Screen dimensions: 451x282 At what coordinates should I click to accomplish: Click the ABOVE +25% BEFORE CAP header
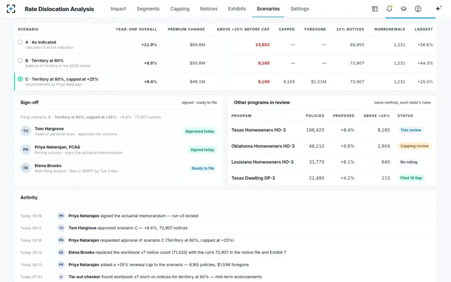tap(243, 29)
